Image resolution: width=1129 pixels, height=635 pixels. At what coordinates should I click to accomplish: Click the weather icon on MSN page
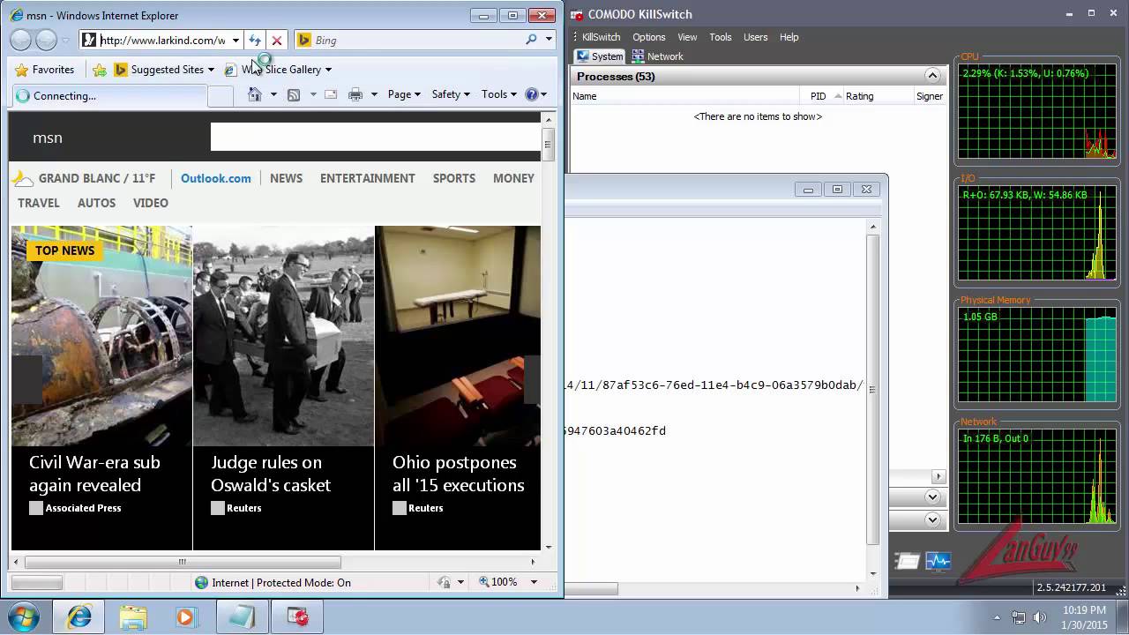pyautogui.click(x=23, y=178)
